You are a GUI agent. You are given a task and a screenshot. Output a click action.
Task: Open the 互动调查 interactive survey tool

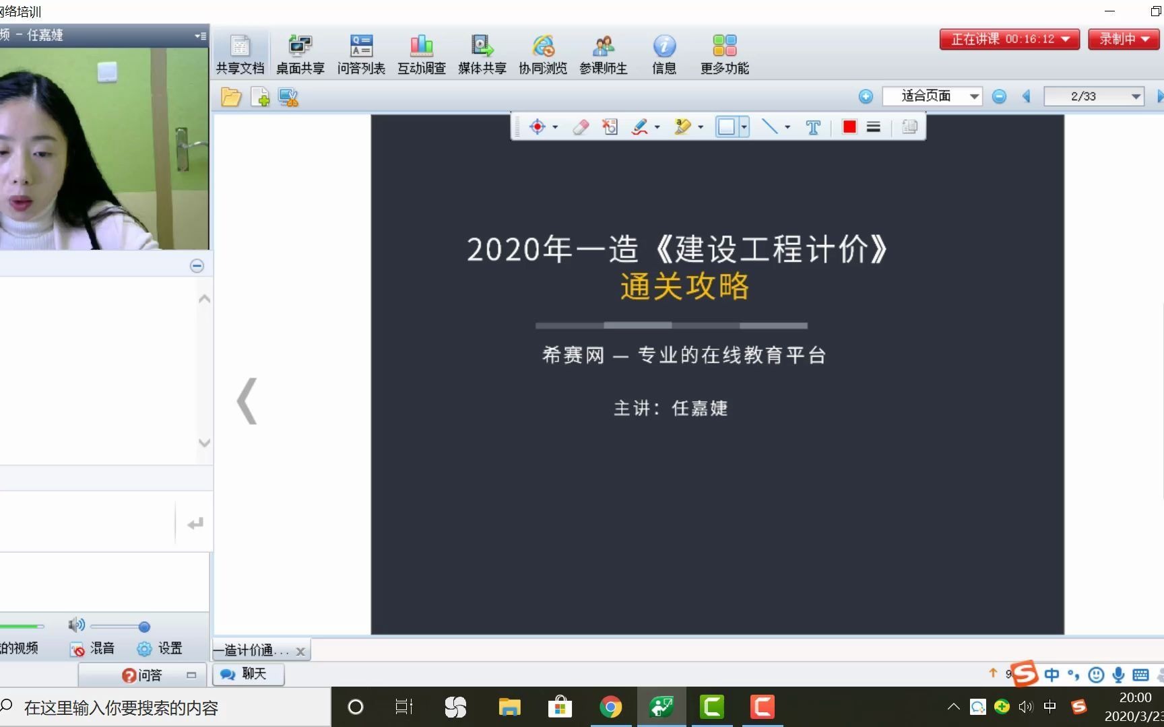tap(422, 55)
